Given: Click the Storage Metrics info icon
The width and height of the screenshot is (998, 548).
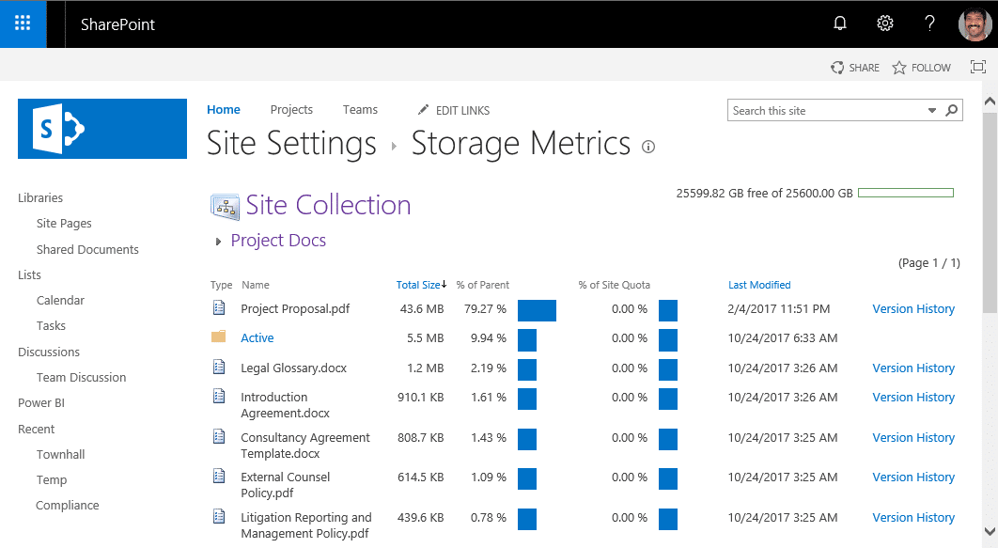Looking at the screenshot, I should (x=648, y=147).
